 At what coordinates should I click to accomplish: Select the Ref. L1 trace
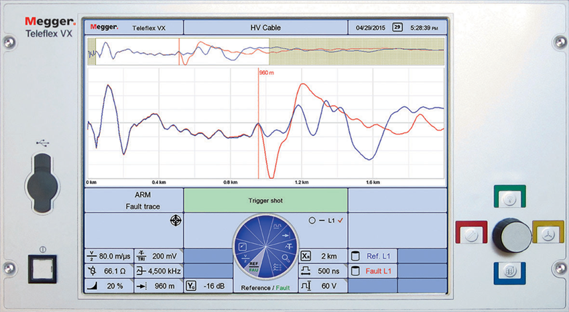[373, 256]
